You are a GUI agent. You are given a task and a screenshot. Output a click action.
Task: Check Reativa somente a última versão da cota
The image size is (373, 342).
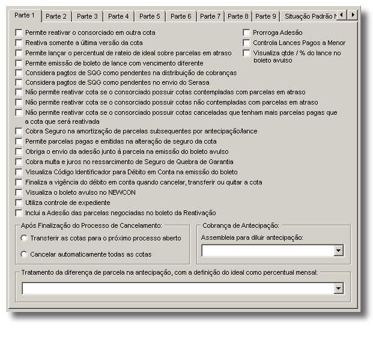coord(19,43)
